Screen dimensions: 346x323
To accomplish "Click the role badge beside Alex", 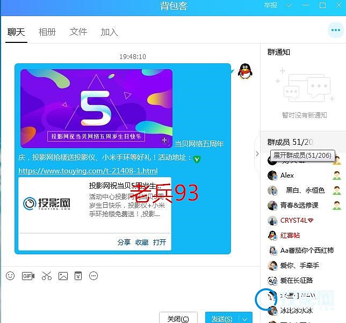I will (337, 175).
